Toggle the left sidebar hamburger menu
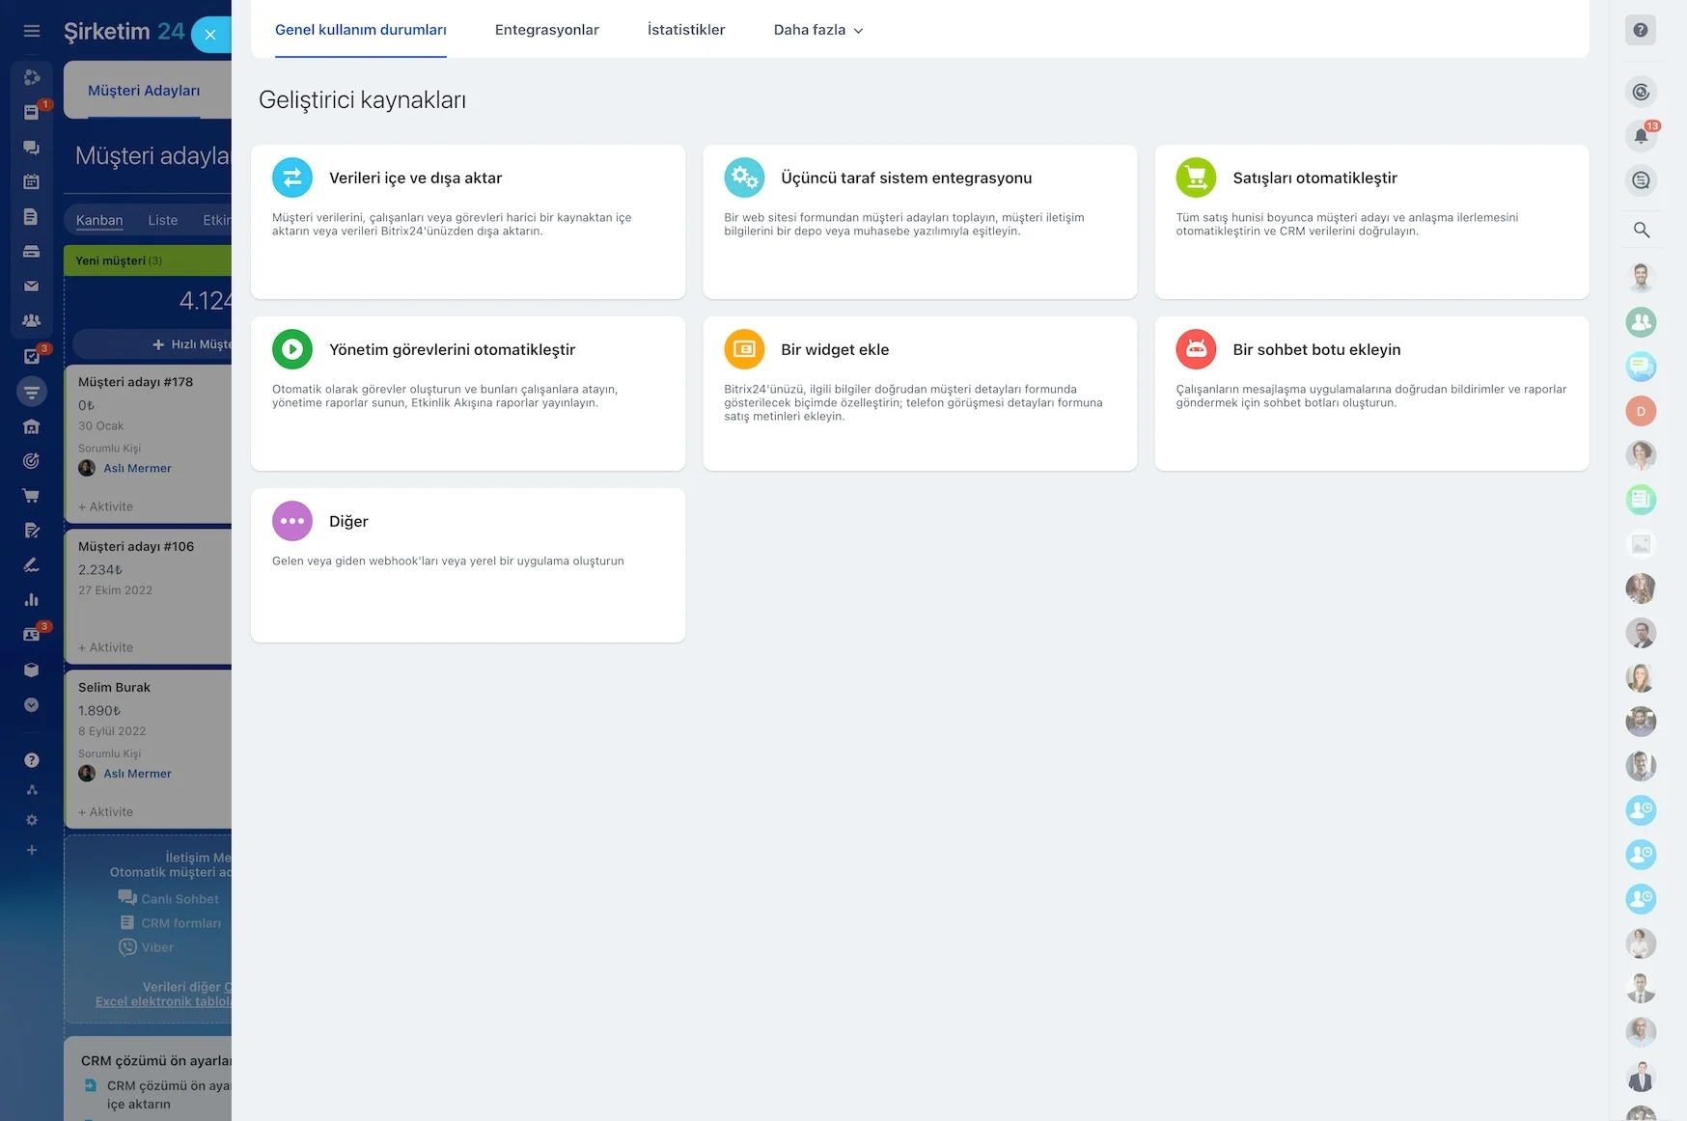 (32, 31)
